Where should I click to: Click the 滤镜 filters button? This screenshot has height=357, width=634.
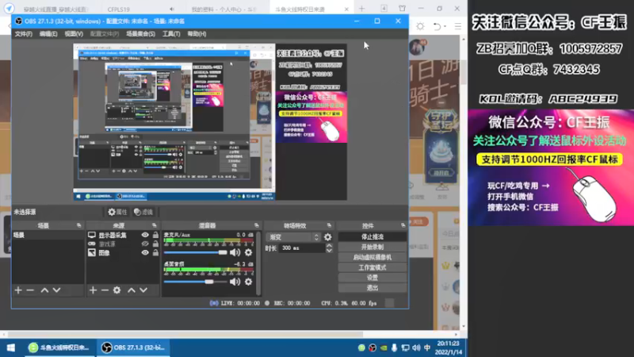(x=143, y=212)
